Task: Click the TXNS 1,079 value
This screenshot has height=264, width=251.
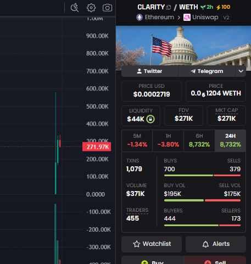Action: tap(134, 169)
